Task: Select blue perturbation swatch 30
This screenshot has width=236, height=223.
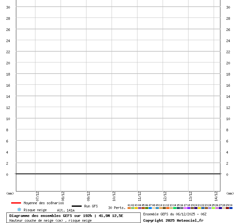Action: [231, 208]
